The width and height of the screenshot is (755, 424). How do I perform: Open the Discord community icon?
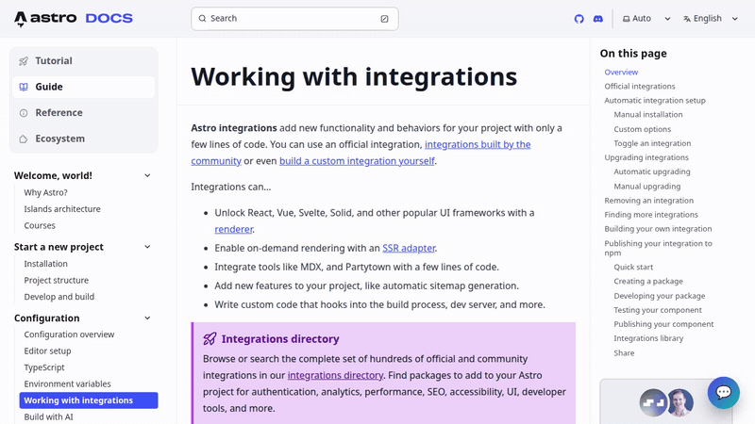pos(598,19)
